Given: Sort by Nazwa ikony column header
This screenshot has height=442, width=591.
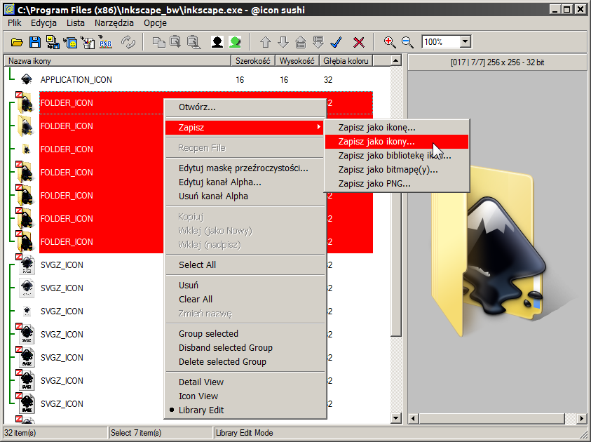Looking at the screenshot, I should (117, 61).
